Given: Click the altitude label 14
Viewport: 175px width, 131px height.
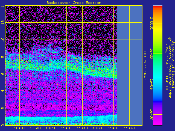Looking at the screenshot, I should [x=3, y=5].
